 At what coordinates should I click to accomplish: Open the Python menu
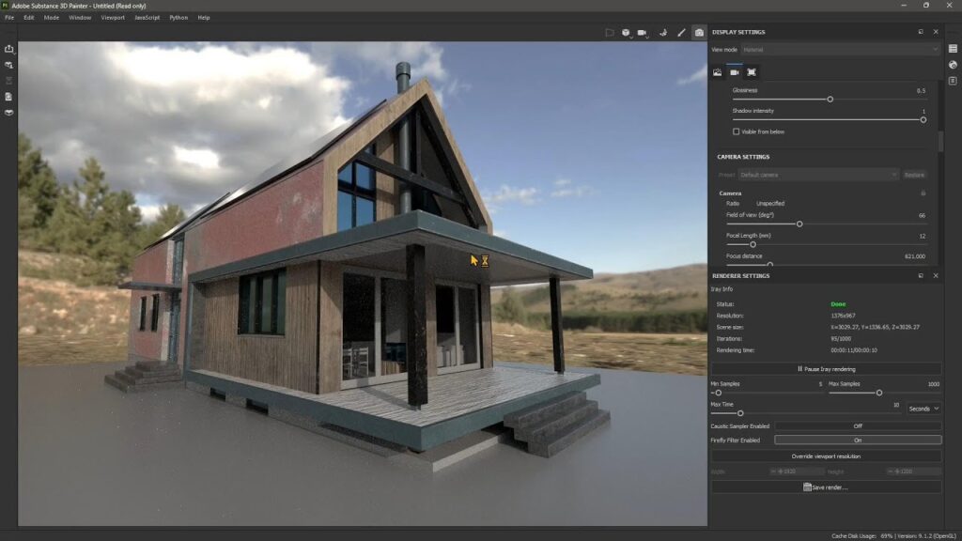178,17
